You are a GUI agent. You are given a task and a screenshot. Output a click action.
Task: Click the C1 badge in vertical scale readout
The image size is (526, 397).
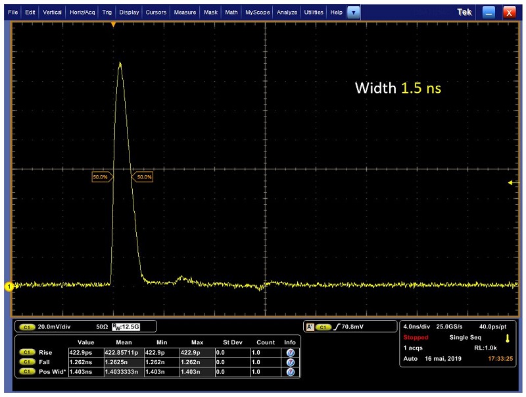pos(27,327)
